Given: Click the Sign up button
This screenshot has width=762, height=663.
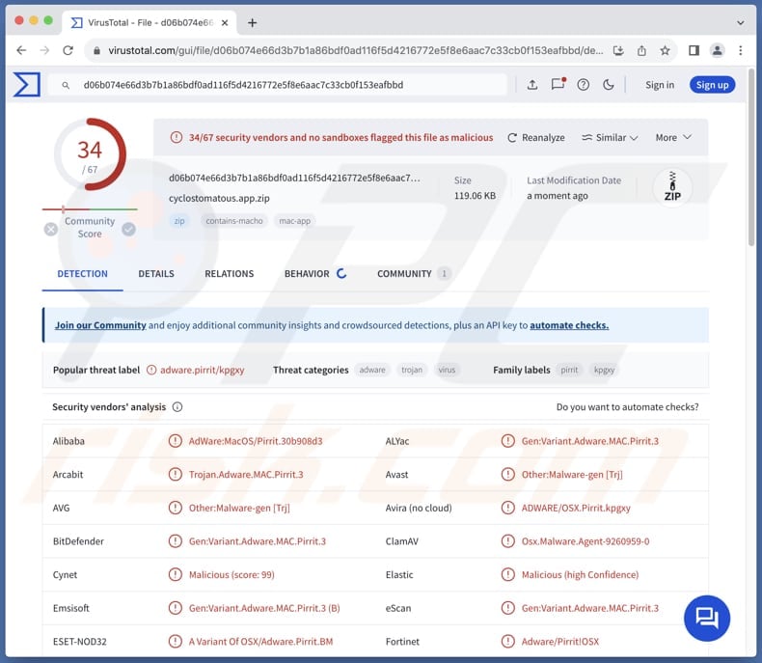Looking at the screenshot, I should [712, 85].
